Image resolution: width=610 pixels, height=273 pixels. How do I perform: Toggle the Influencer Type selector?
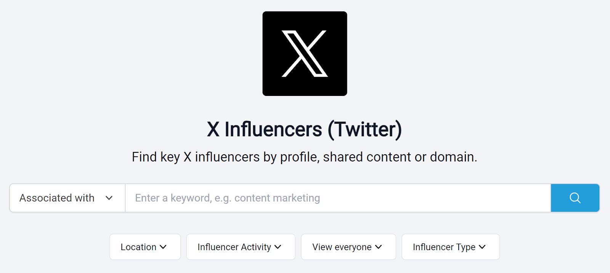(x=450, y=247)
